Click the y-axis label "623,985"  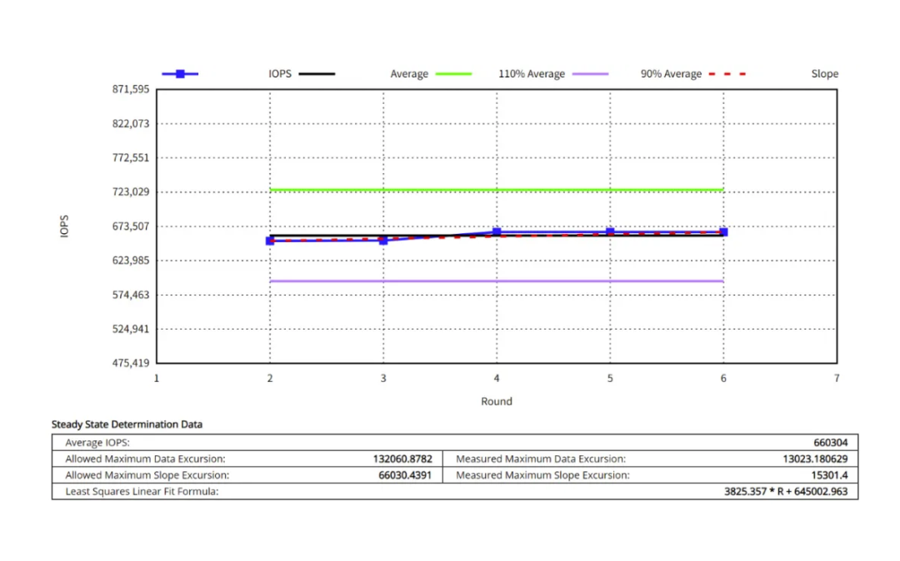point(130,261)
